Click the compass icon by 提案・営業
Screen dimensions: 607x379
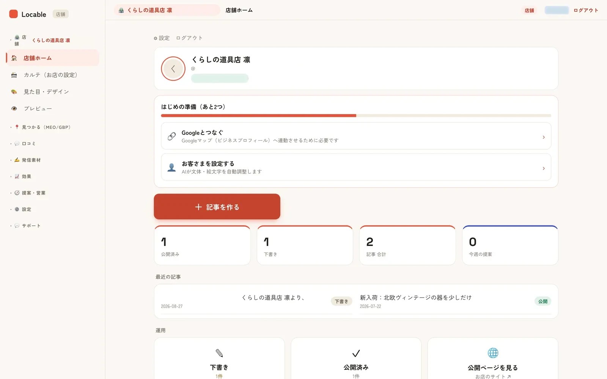coord(17,193)
